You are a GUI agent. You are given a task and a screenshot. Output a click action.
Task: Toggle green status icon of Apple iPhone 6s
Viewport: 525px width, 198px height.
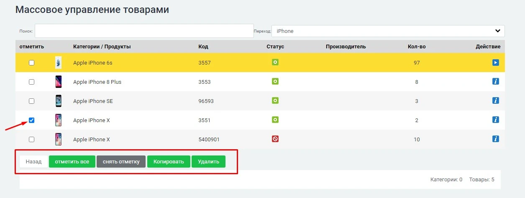point(275,63)
